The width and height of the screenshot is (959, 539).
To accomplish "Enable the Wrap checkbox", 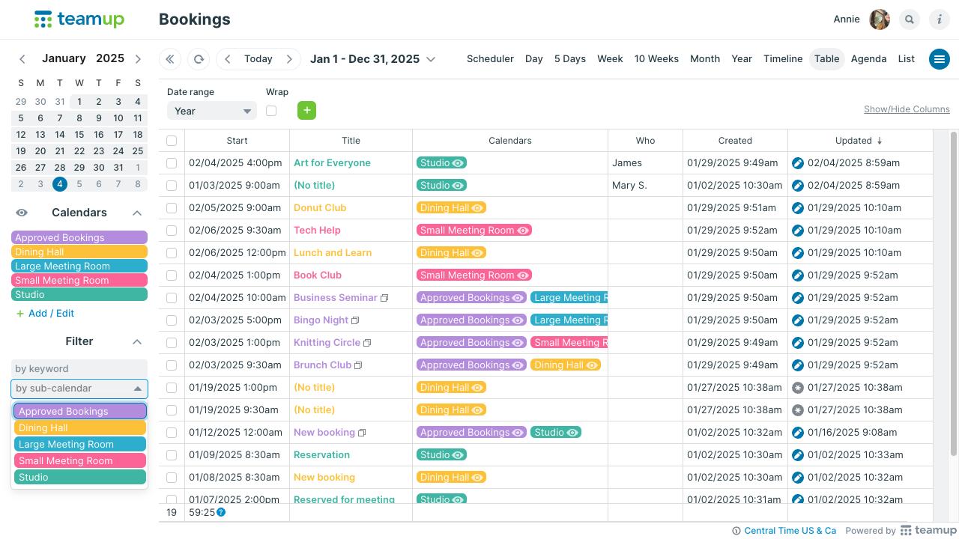I will pyautogui.click(x=271, y=111).
